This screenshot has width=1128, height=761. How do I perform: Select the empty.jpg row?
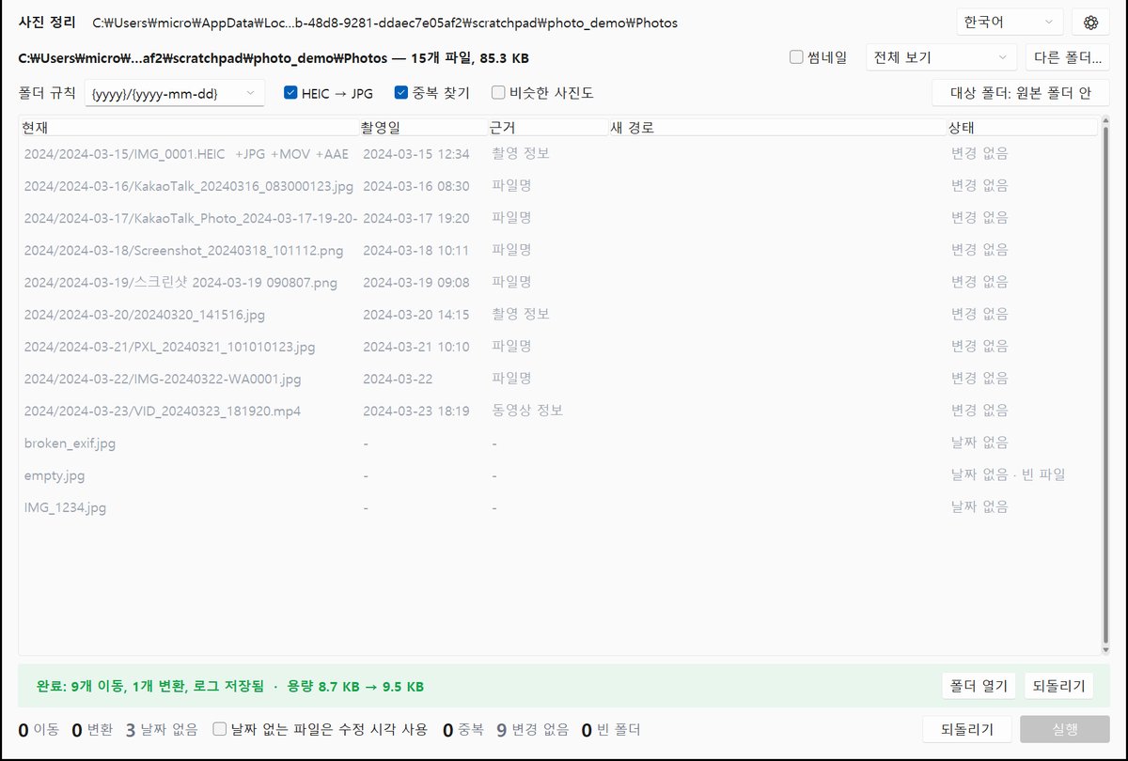point(558,475)
